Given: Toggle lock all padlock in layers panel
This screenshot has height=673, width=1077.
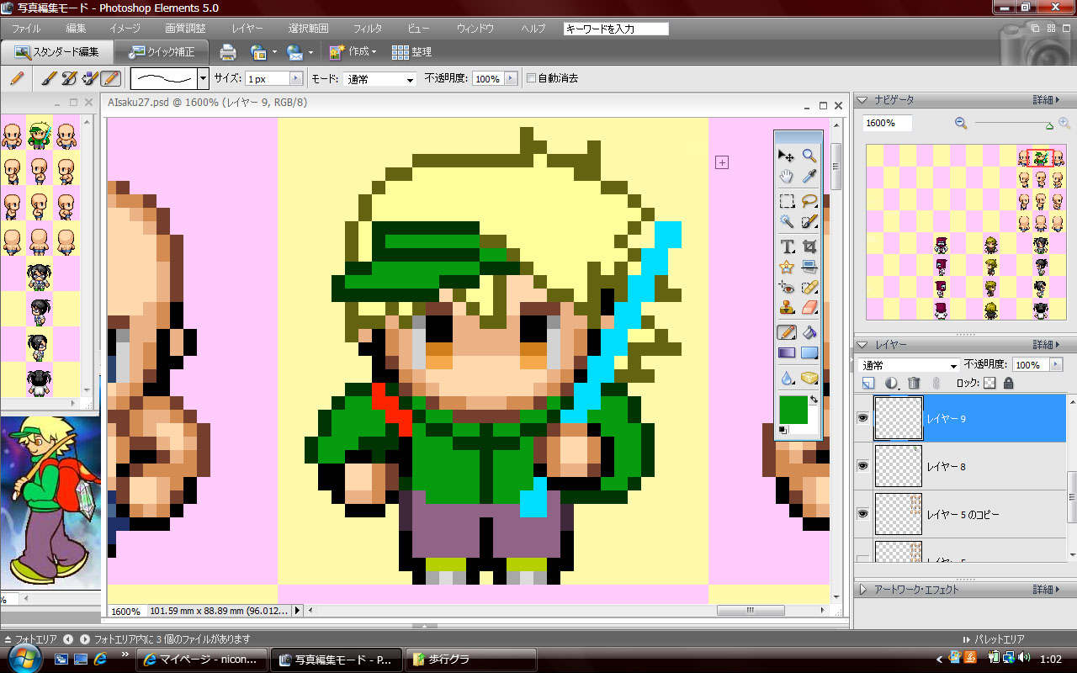Looking at the screenshot, I should pos(1008,383).
